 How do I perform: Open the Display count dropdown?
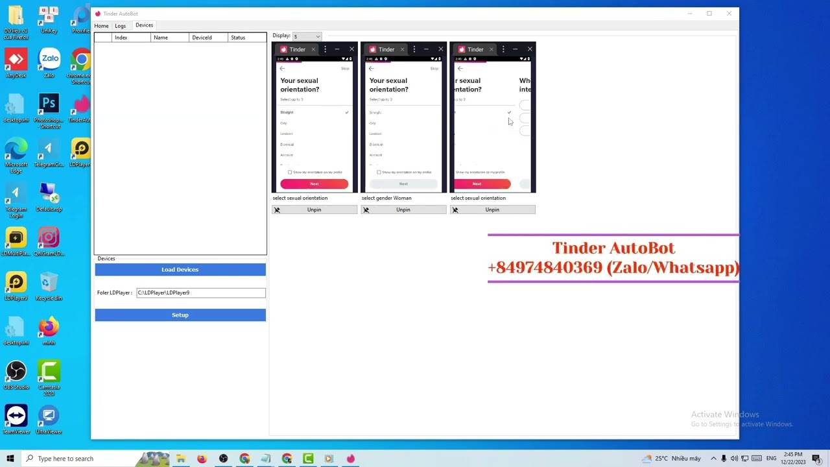pyautogui.click(x=307, y=36)
